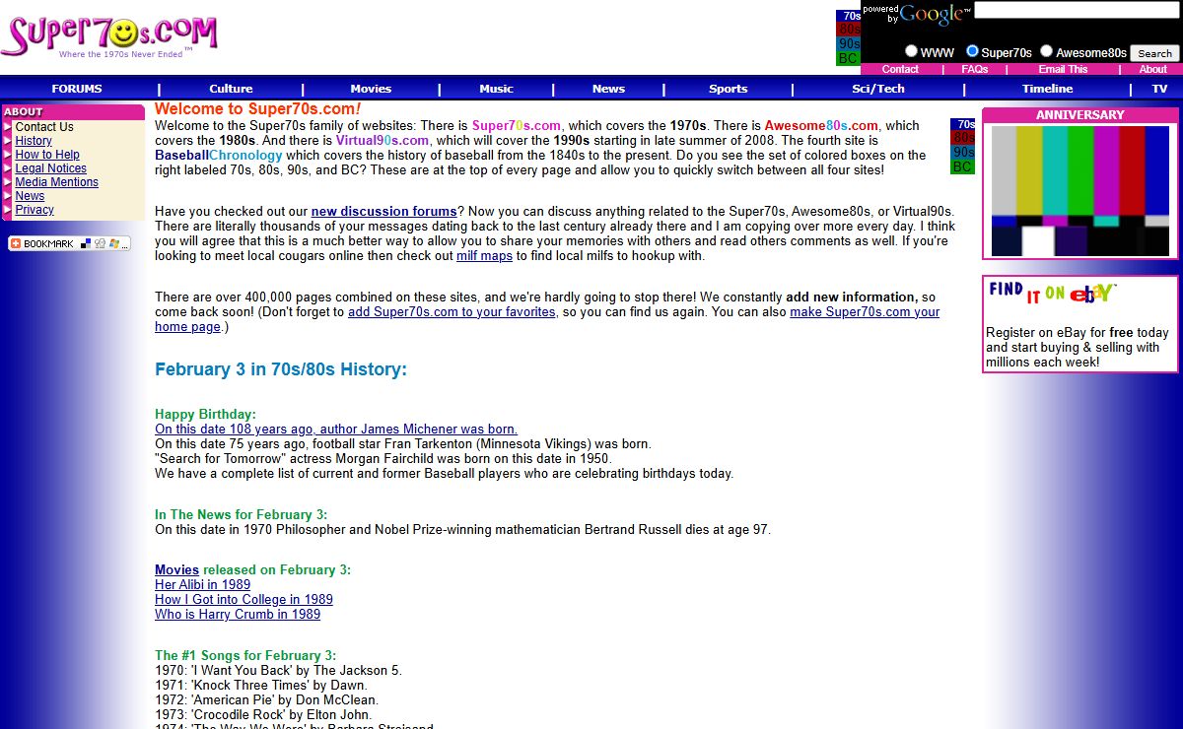Open Who is Harry Crumb in 1989
Screen dimensions: 1183x729
point(238,615)
